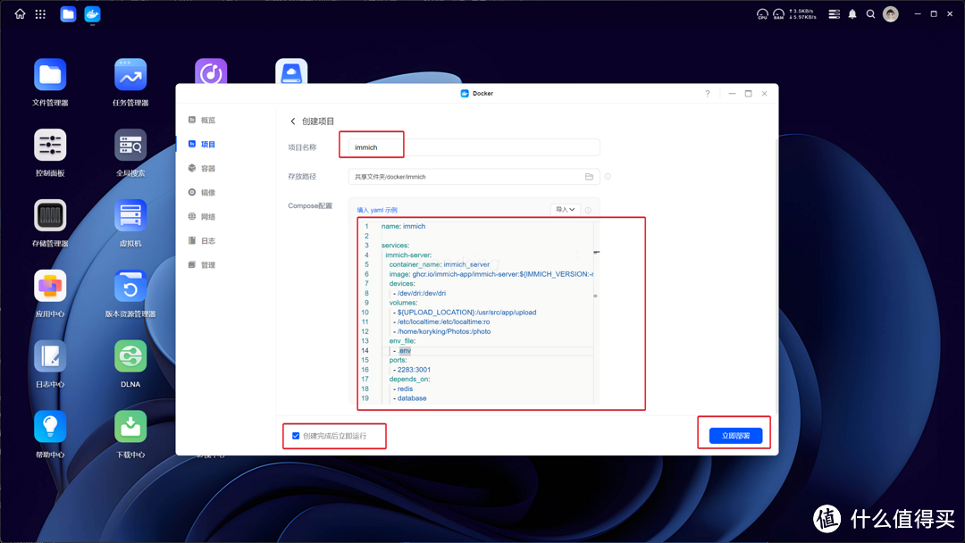Open the 应用中心 desktop icon

(50, 286)
